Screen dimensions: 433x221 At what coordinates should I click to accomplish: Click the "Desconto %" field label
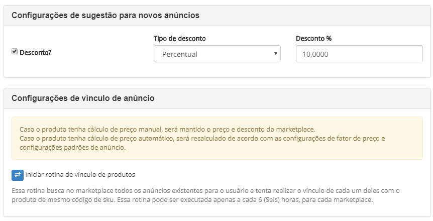pyautogui.click(x=314, y=38)
